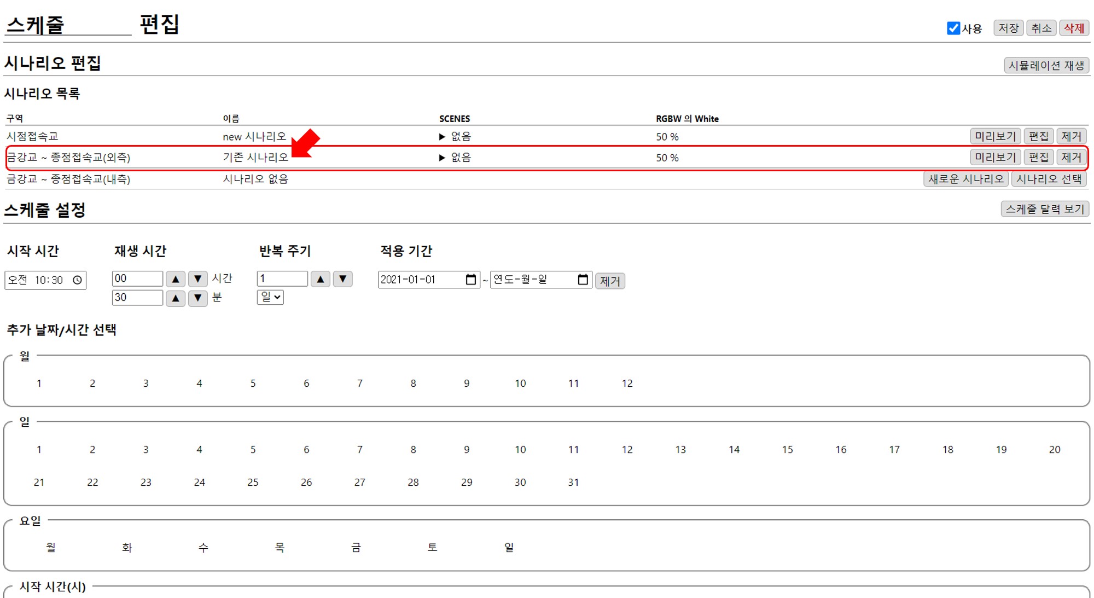
Task: Toggle the 사용 checkbox
Action: [x=953, y=28]
